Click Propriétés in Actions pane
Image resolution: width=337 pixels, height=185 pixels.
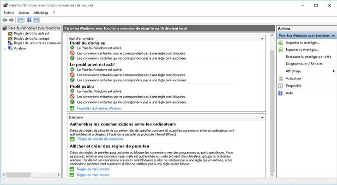point(293,86)
